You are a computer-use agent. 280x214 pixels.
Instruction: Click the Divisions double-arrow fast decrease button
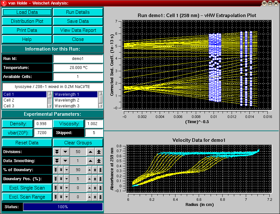[57, 152]
